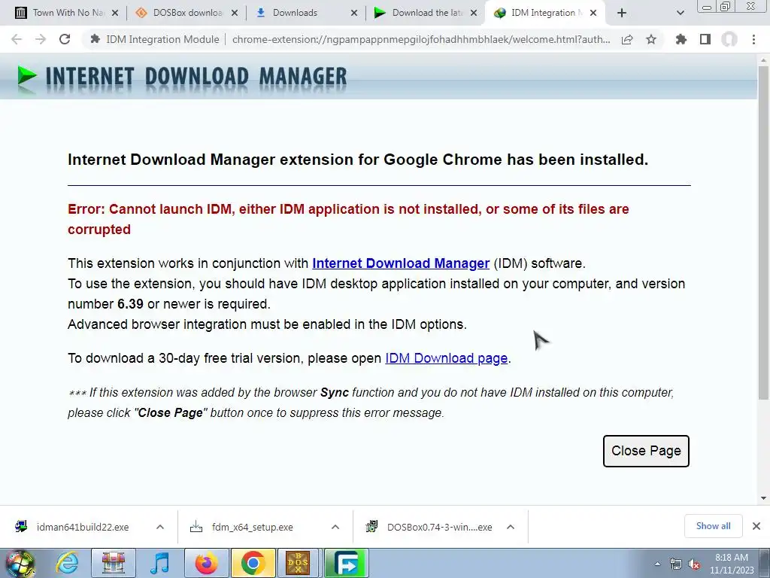Close the downloads bar
The image size is (770, 578).
[x=756, y=526]
